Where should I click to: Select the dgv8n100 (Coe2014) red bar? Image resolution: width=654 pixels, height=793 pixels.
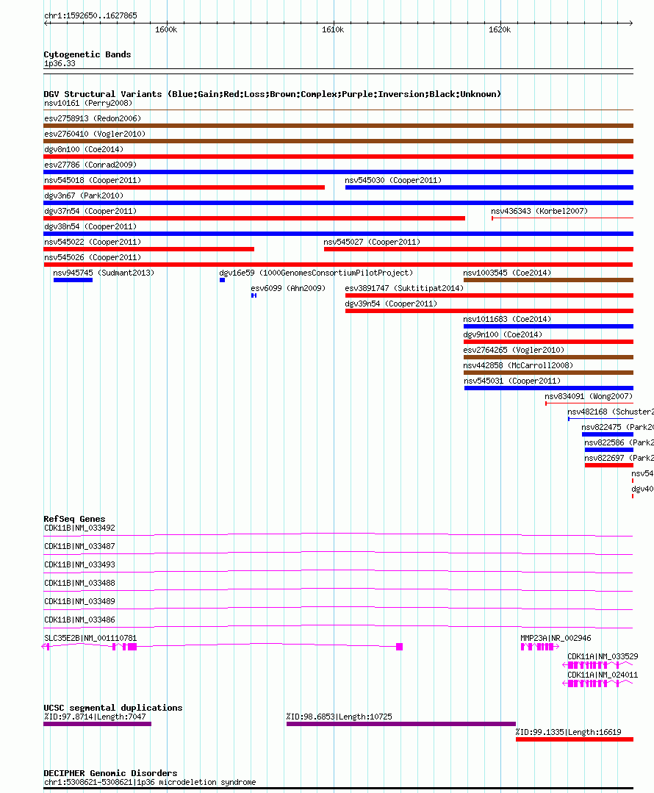click(338, 157)
